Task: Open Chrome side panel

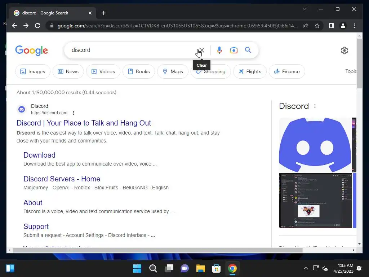Action: click(x=332, y=26)
